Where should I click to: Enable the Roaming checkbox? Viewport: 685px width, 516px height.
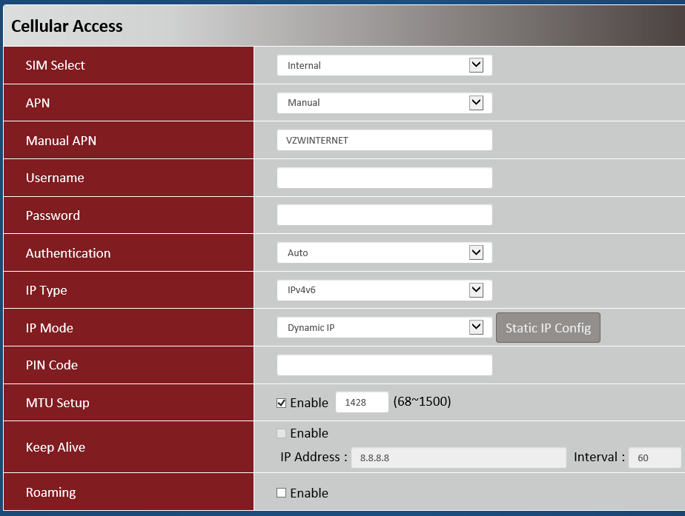[x=282, y=493]
